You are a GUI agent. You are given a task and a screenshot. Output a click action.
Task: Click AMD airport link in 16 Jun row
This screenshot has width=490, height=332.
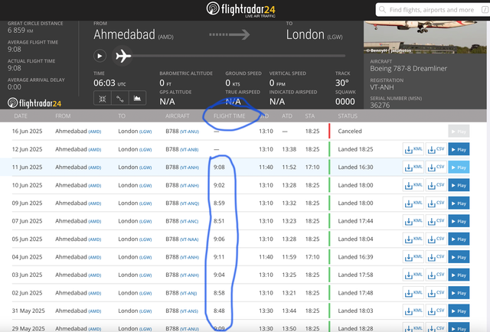pos(95,132)
